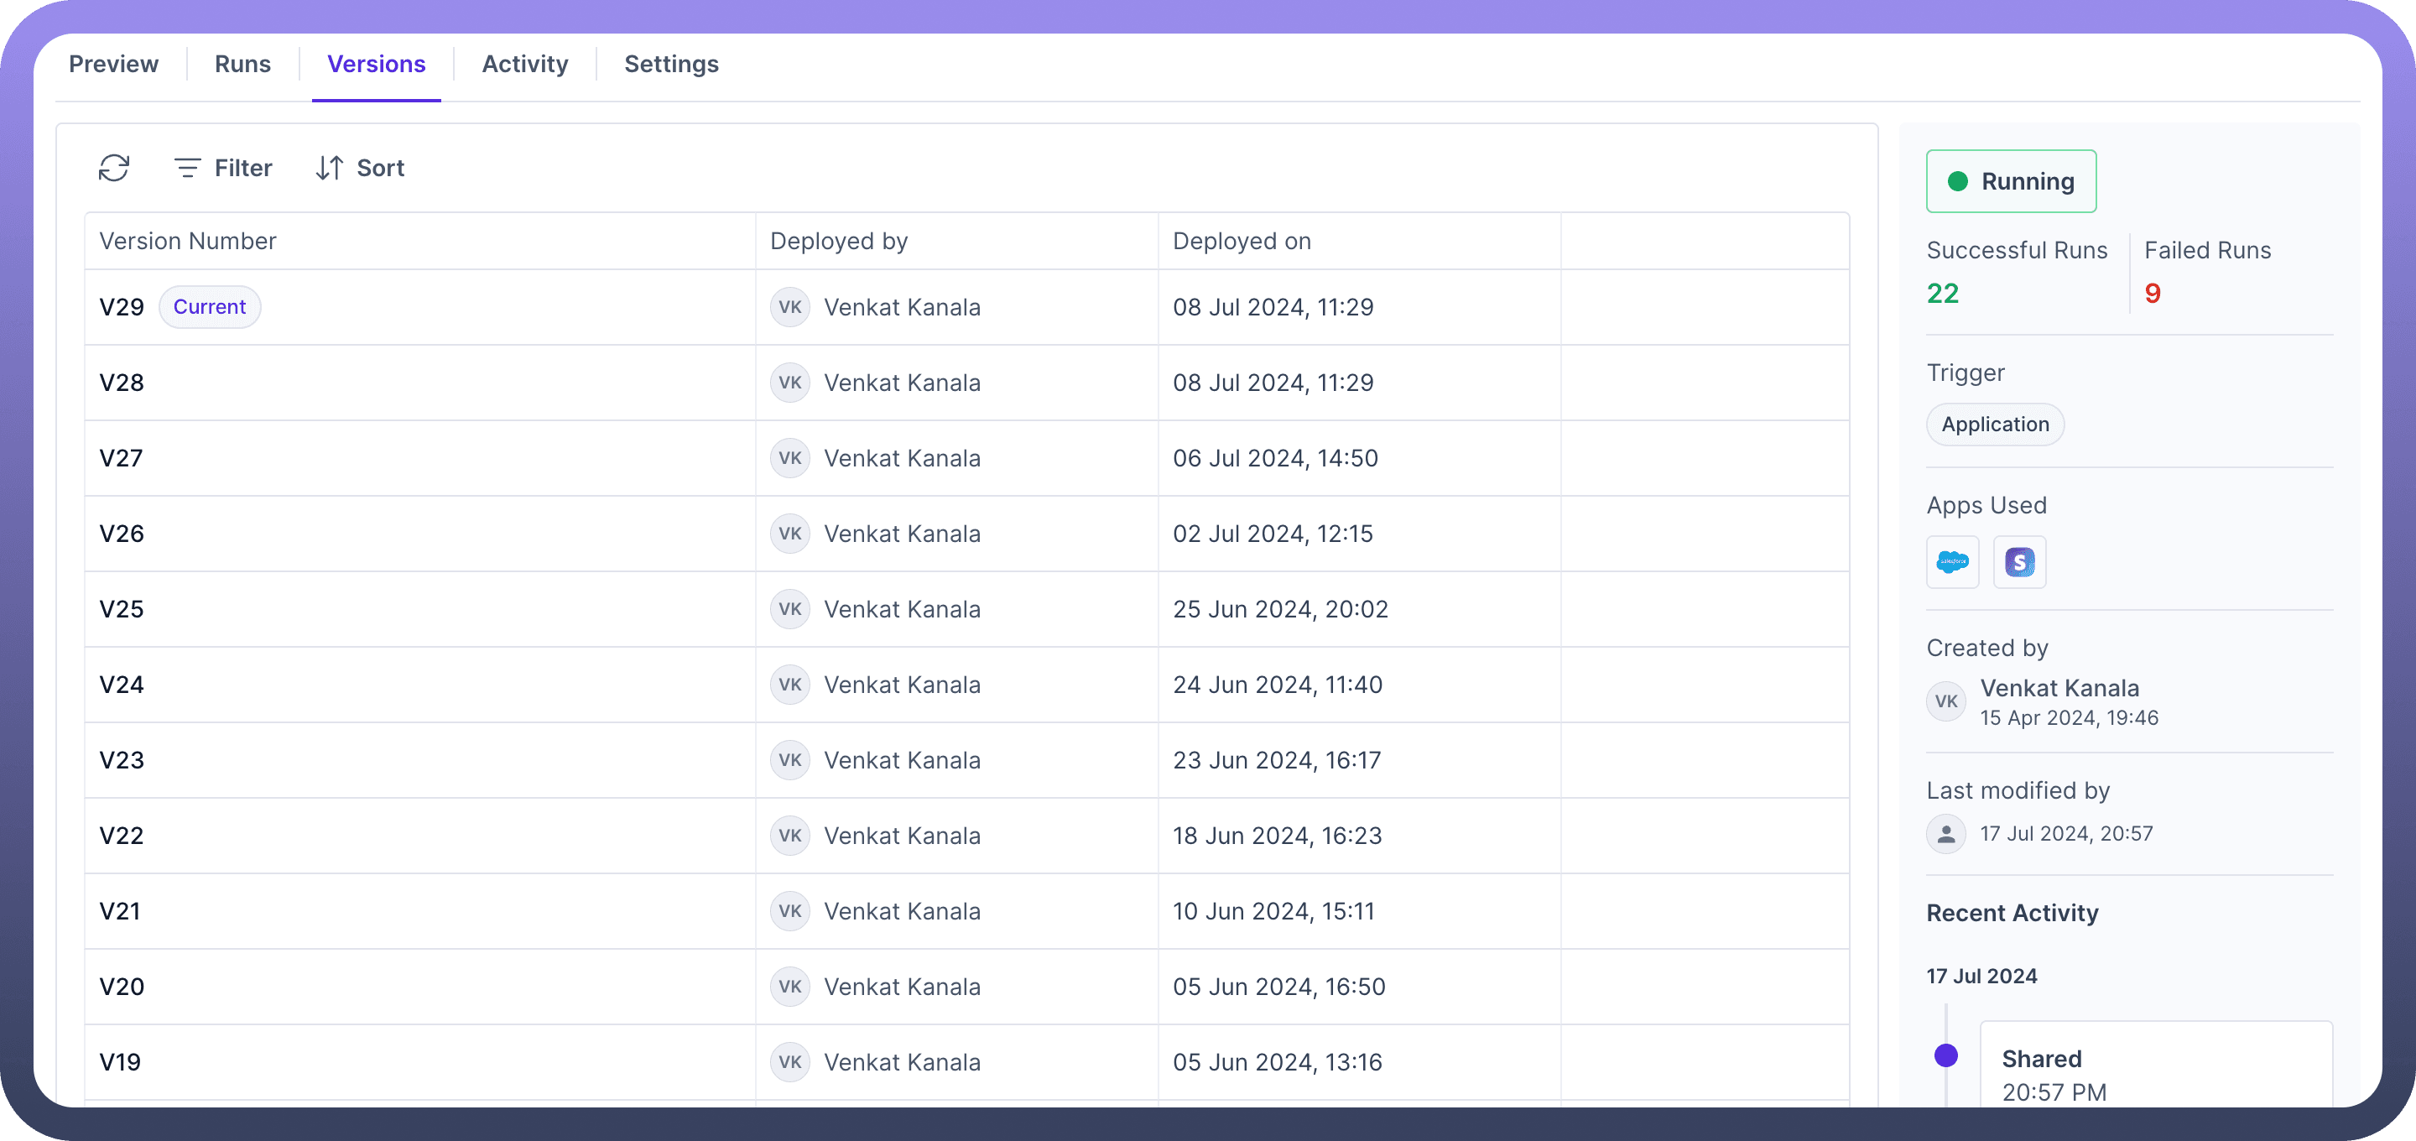Click the green Running status badge
The image size is (2416, 1141).
tap(2011, 181)
